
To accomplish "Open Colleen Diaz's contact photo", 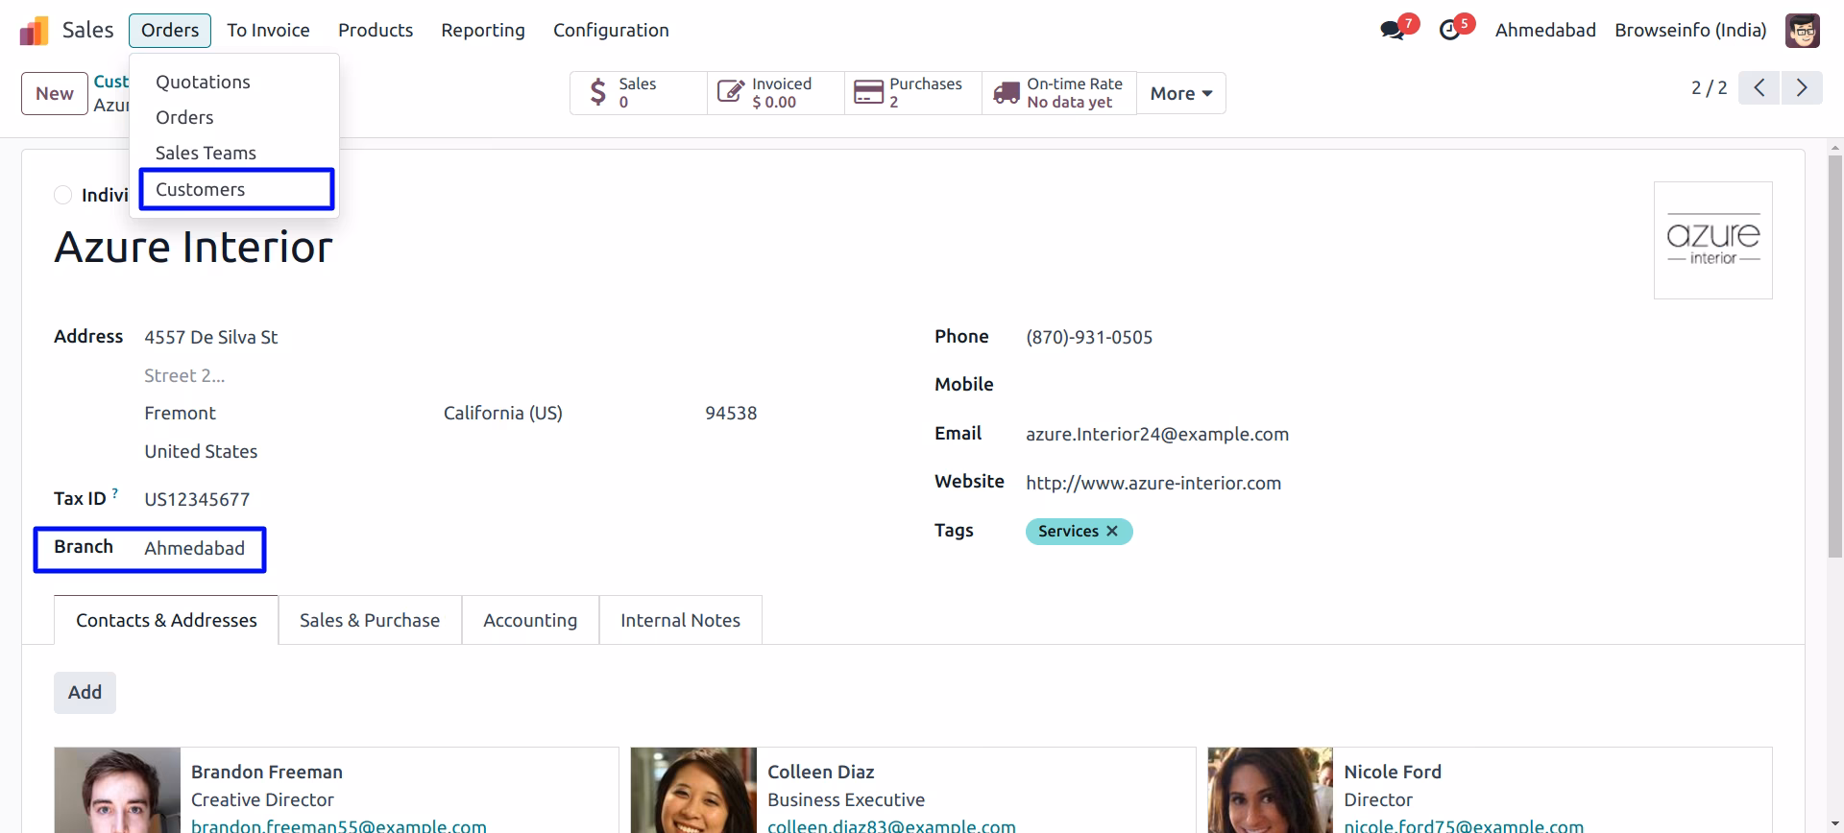I will pyautogui.click(x=693, y=790).
